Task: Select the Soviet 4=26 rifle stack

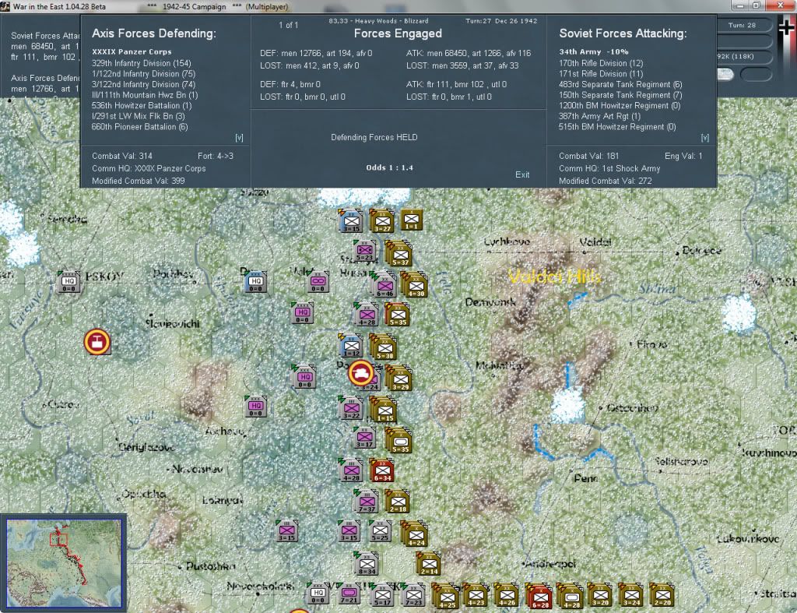Action: 506,594
